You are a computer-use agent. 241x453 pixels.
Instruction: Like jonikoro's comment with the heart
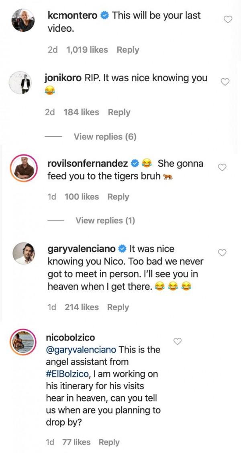point(225,82)
